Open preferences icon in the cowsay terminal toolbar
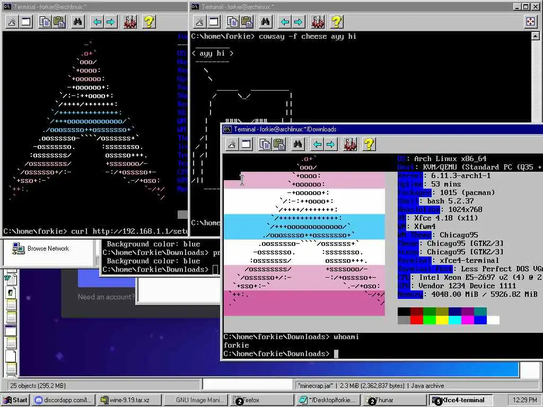Screen dimensions: 543x407 (318, 22)
